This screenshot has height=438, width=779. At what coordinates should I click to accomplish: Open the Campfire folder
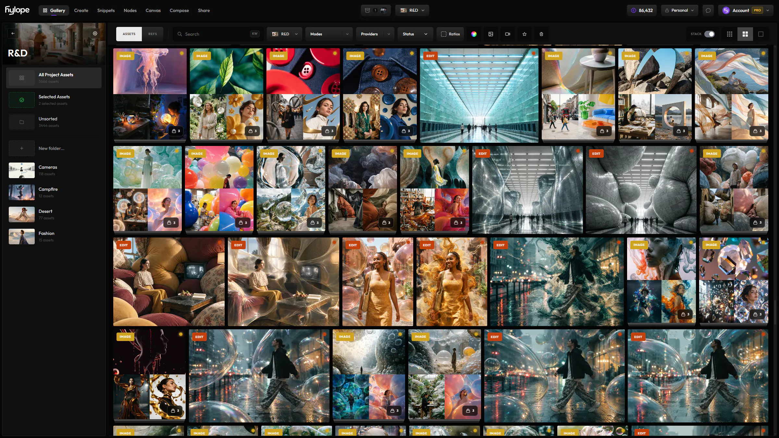(54, 192)
